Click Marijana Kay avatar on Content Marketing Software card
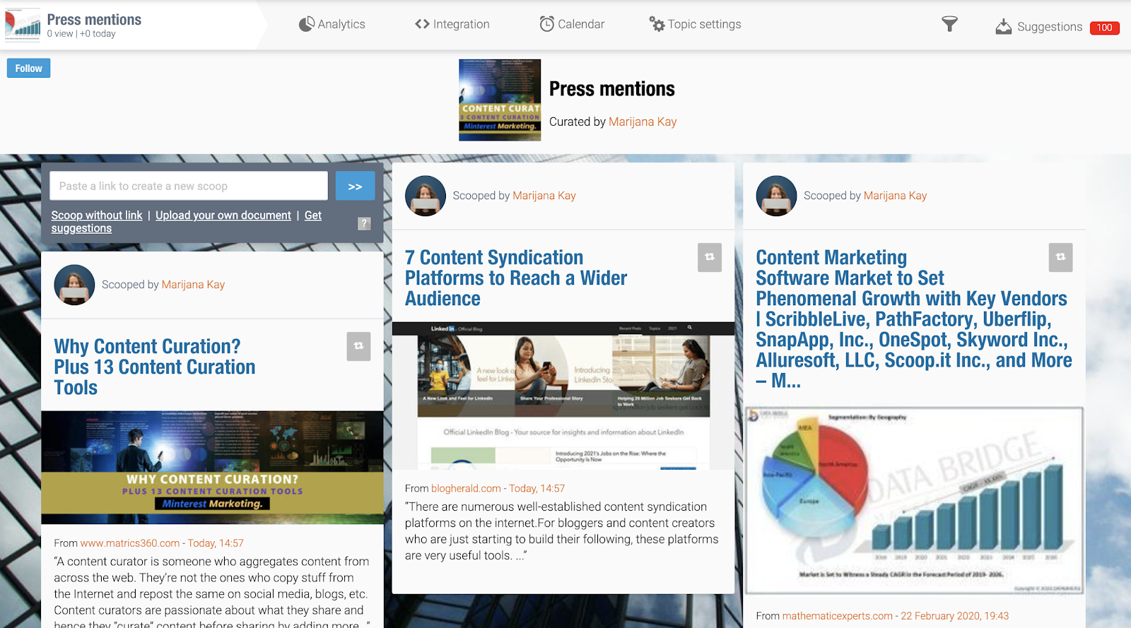The image size is (1131, 628). coord(776,196)
